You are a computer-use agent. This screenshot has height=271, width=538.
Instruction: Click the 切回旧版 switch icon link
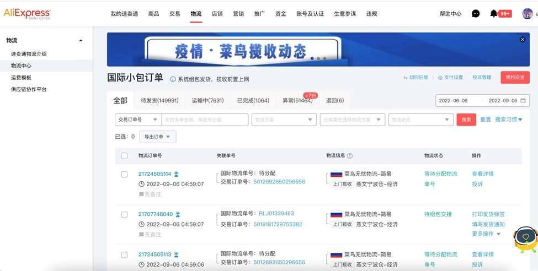pyautogui.click(x=416, y=78)
